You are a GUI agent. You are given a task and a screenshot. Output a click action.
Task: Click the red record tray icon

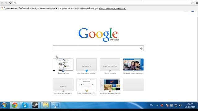162,105
